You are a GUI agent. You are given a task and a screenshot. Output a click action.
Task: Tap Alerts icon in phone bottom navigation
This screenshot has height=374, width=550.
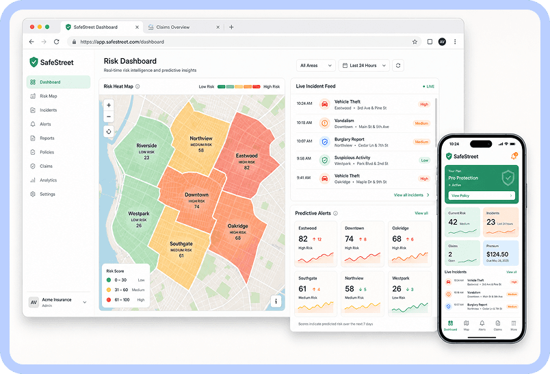[x=482, y=325]
